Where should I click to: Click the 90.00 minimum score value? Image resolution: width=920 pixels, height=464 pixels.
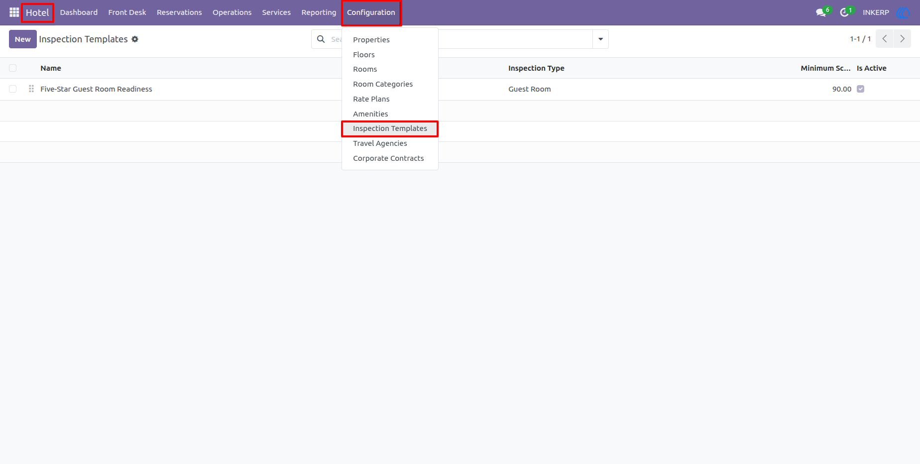tap(842, 89)
